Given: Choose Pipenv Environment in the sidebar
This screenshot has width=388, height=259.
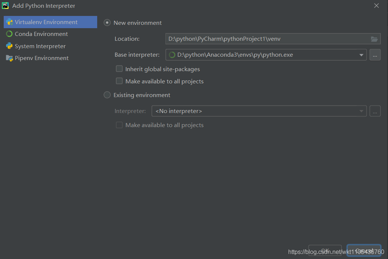Looking at the screenshot, I should point(42,58).
